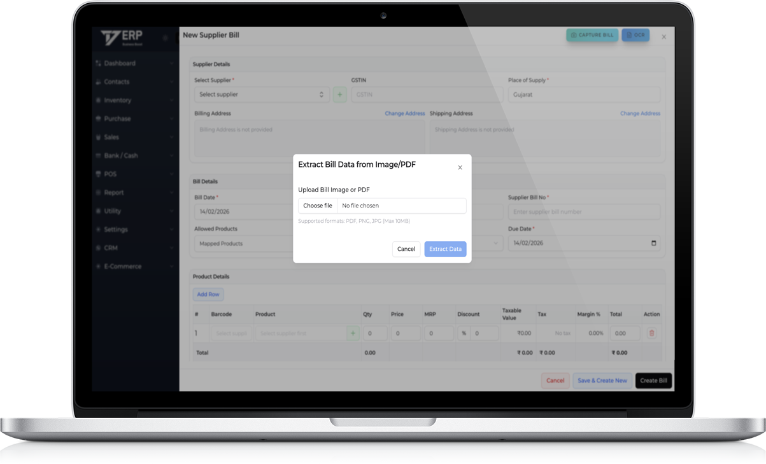Click the green add product plus icon
Image resolution: width=766 pixels, height=464 pixels.
353,333
